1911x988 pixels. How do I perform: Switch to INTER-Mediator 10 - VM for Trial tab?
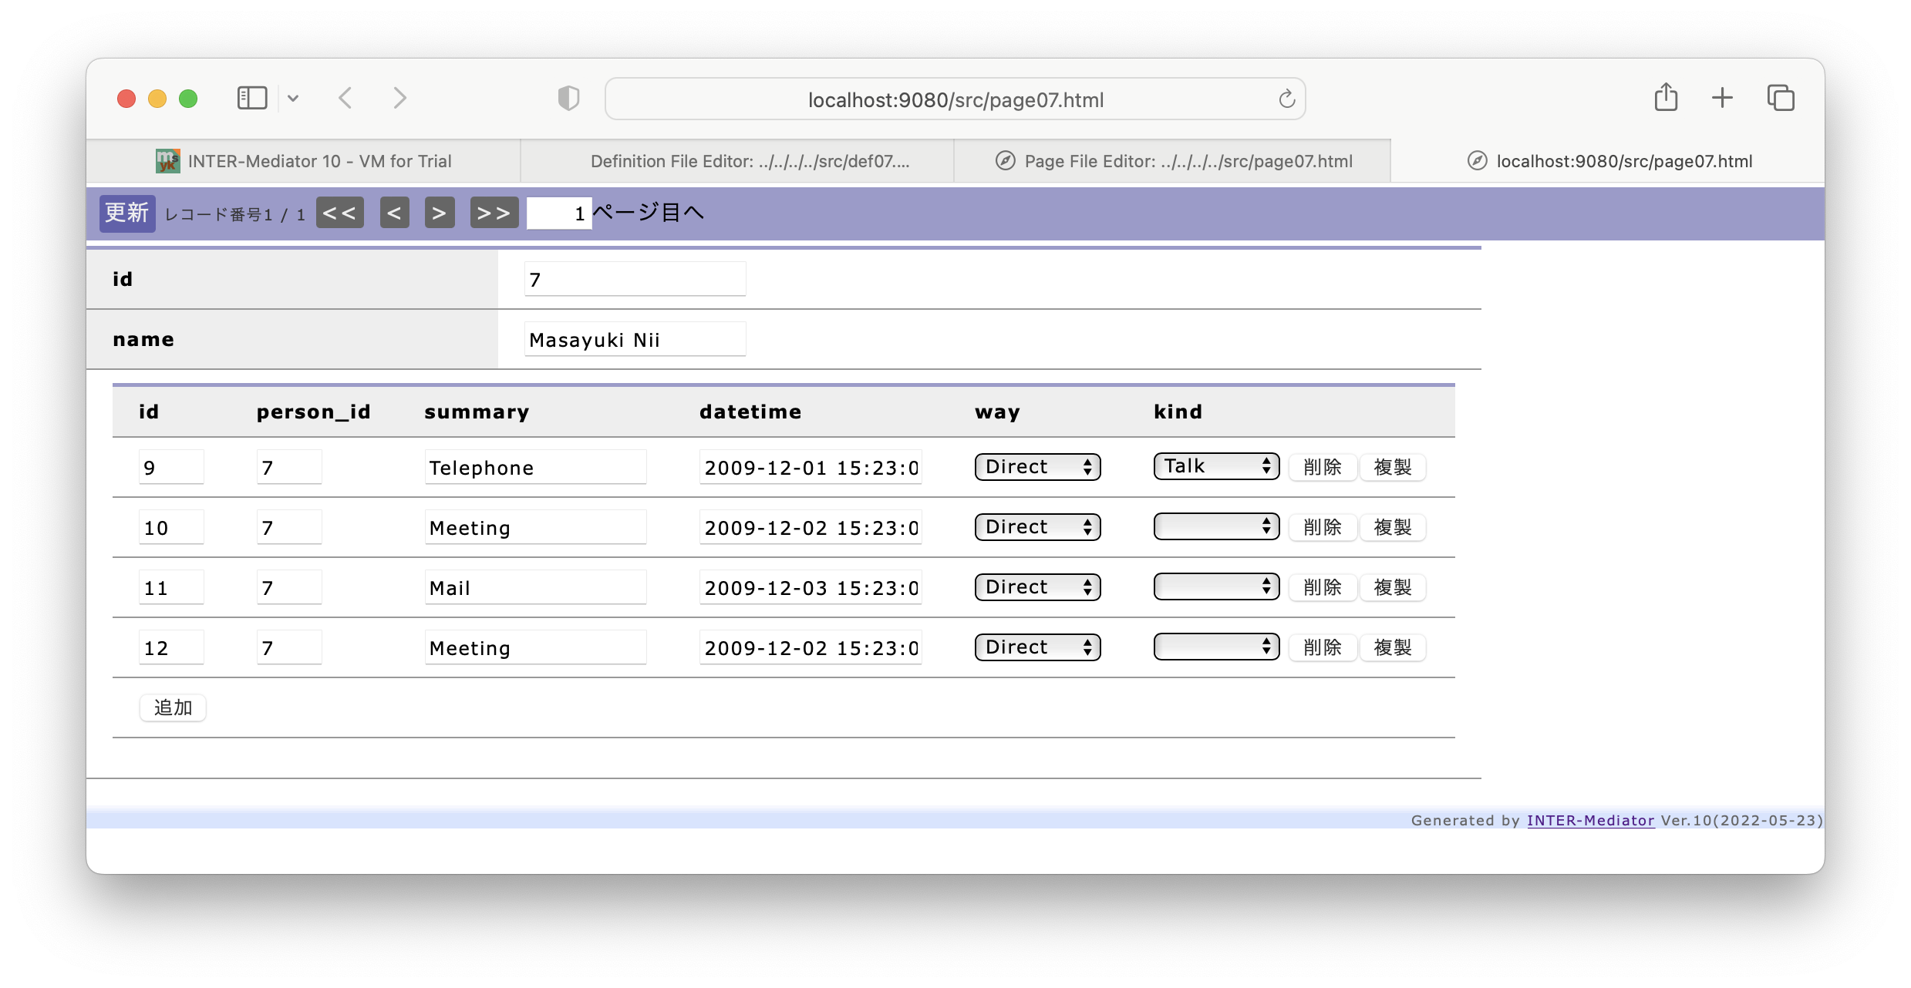[303, 161]
